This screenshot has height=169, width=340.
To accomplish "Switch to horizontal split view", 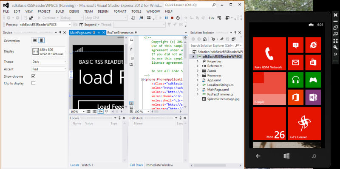I will pyautogui.click(x=131, y=107).
